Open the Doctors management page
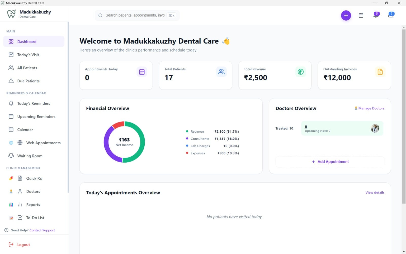Viewport: 406px width, 254px height. pos(34,192)
